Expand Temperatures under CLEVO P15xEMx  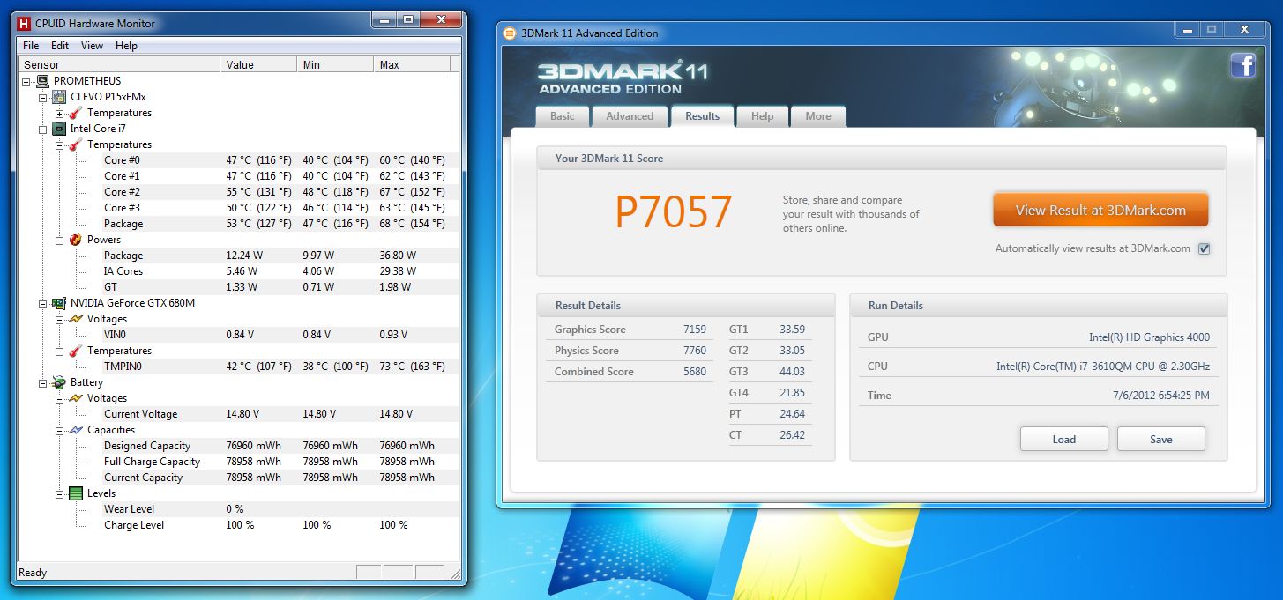point(59,113)
